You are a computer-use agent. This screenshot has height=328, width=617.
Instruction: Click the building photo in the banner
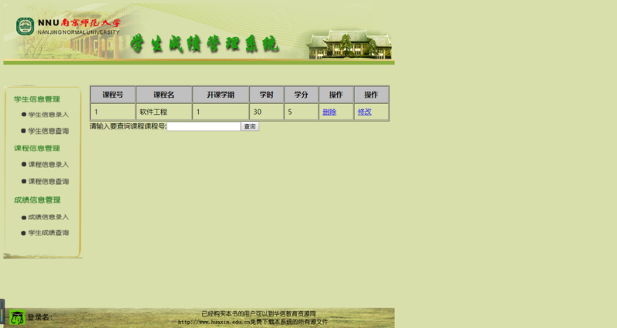349,45
